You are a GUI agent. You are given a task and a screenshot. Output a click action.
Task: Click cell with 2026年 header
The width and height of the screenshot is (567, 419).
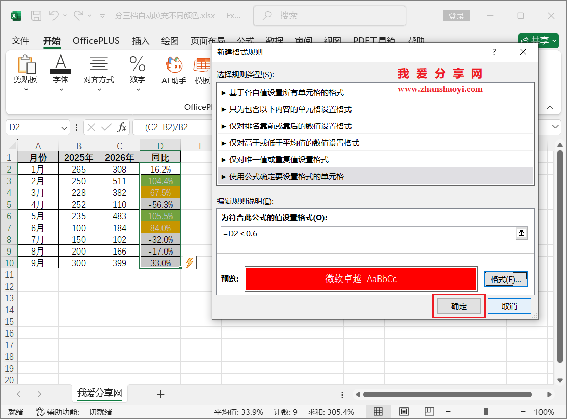(119, 158)
